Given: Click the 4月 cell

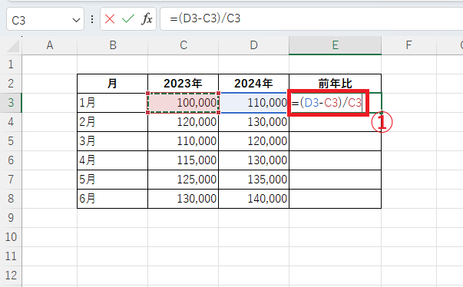Looking at the screenshot, I should pos(113,160).
